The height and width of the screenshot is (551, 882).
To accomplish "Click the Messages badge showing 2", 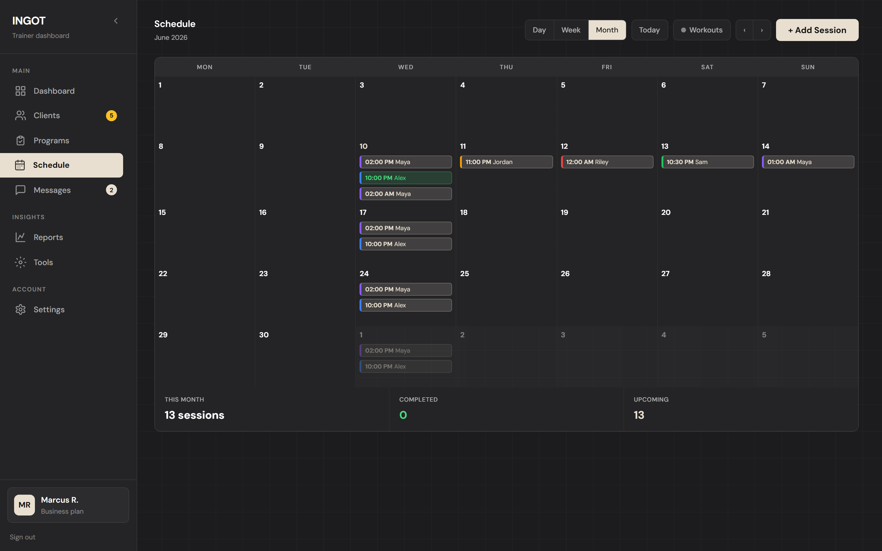I will [x=111, y=190].
